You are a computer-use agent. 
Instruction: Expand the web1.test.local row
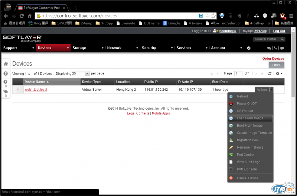pos(18,89)
